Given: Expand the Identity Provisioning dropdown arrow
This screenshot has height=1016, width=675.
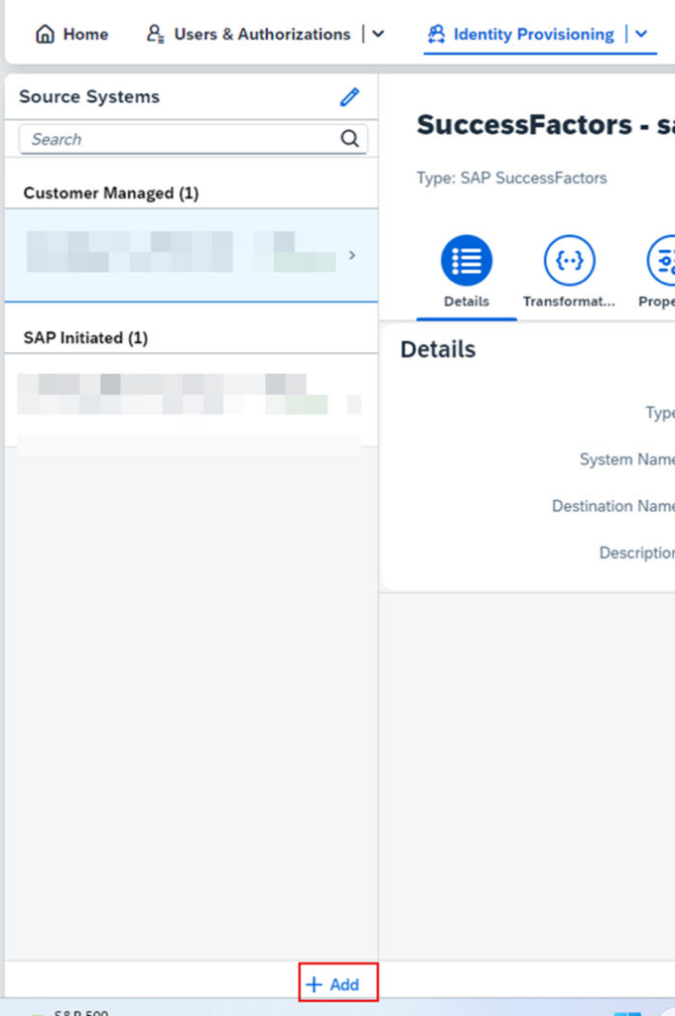Looking at the screenshot, I should coord(641,35).
